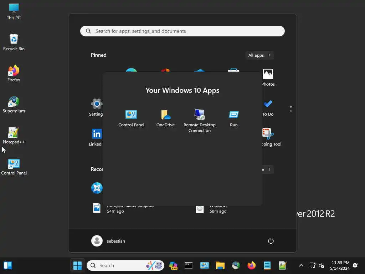Open the Widgets panel from the taskbar

8,265
